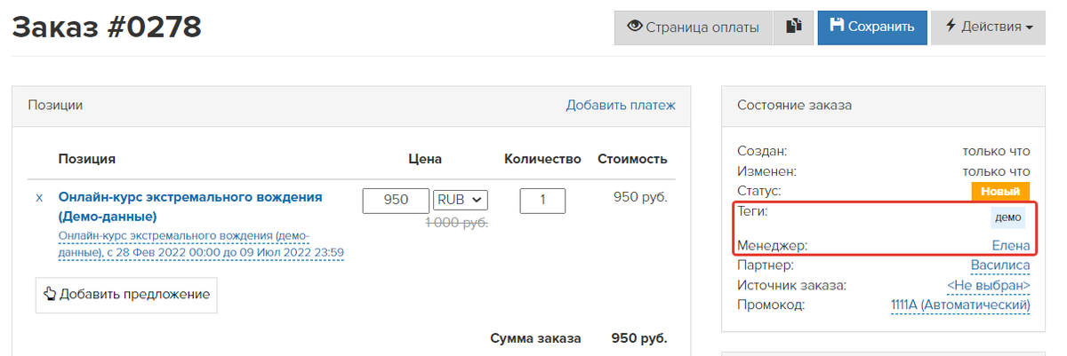Viewport: 1067px width, 356px height.
Task: Click the Стоимость column header
Action: 632,159
